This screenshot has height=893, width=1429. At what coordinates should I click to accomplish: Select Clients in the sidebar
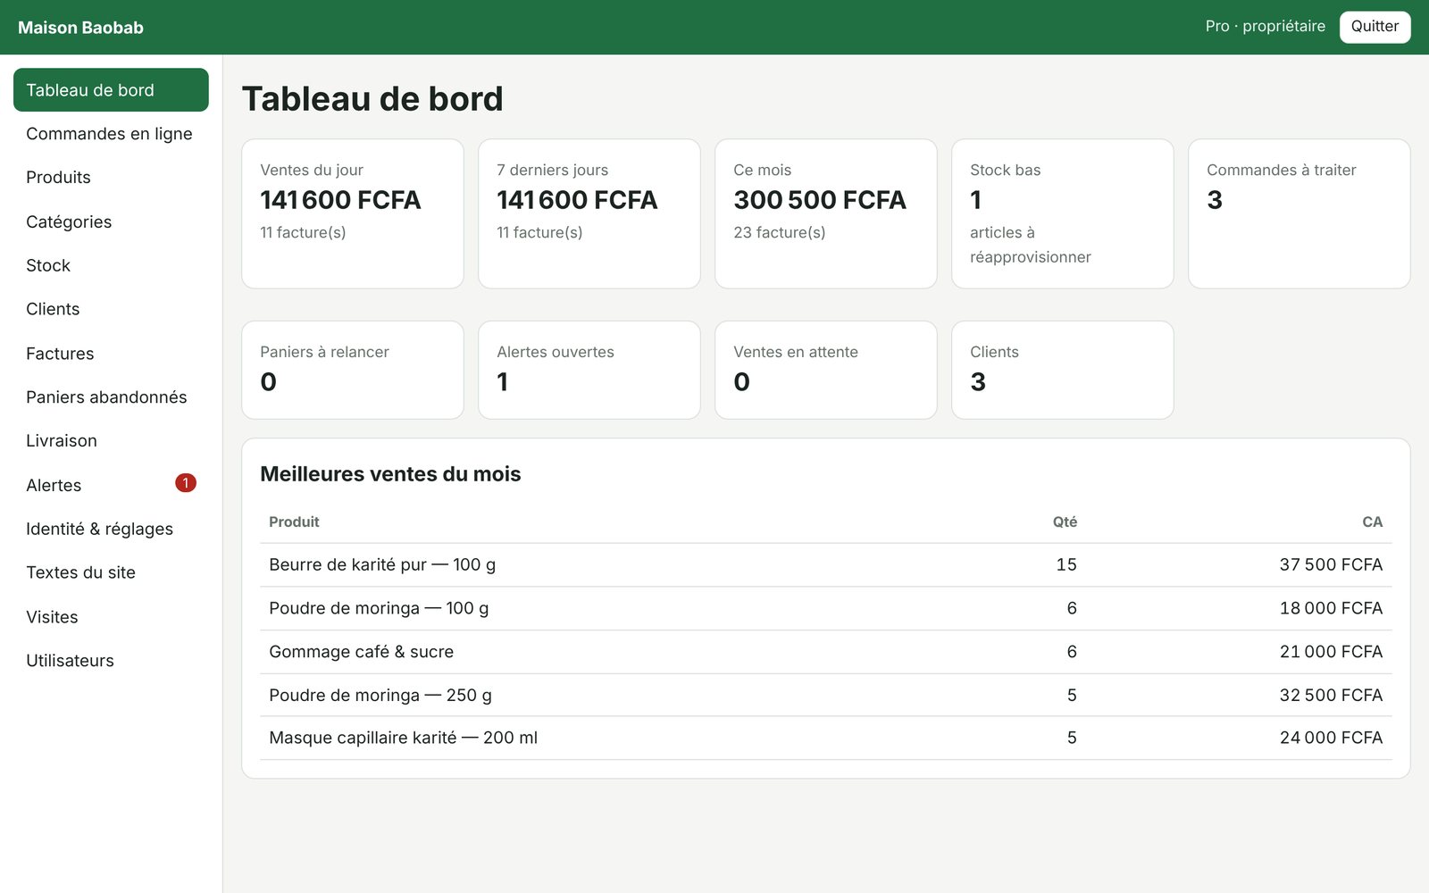coord(111,309)
